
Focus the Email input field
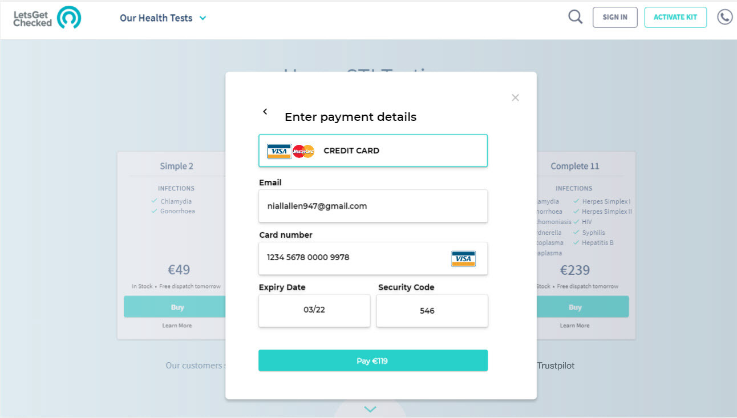pyautogui.click(x=373, y=206)
